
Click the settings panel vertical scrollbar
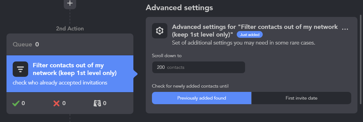point(361,59)
